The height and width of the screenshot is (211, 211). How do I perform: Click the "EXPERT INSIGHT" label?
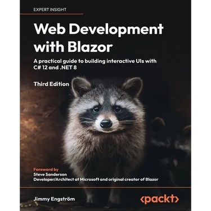tap(50, 10)
